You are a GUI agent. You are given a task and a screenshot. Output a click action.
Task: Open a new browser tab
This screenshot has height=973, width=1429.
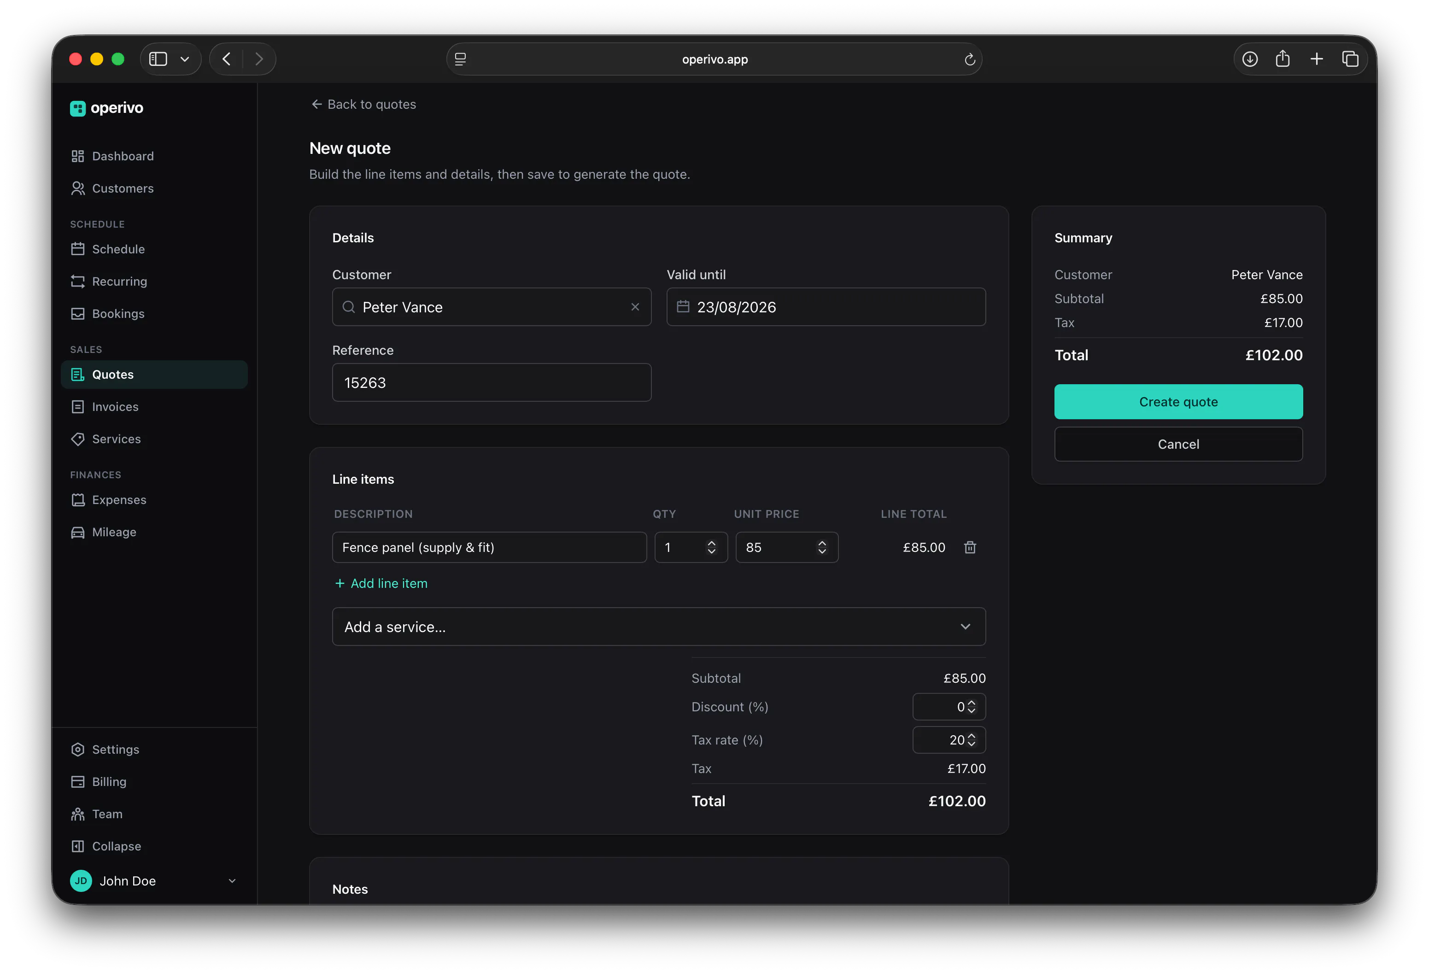pos(1317,59)
